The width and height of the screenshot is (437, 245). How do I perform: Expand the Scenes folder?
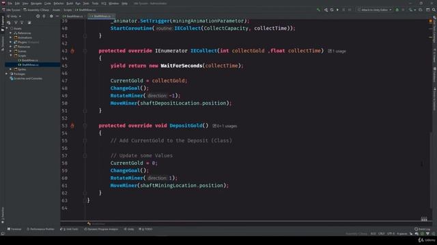(x=11, y=51)
